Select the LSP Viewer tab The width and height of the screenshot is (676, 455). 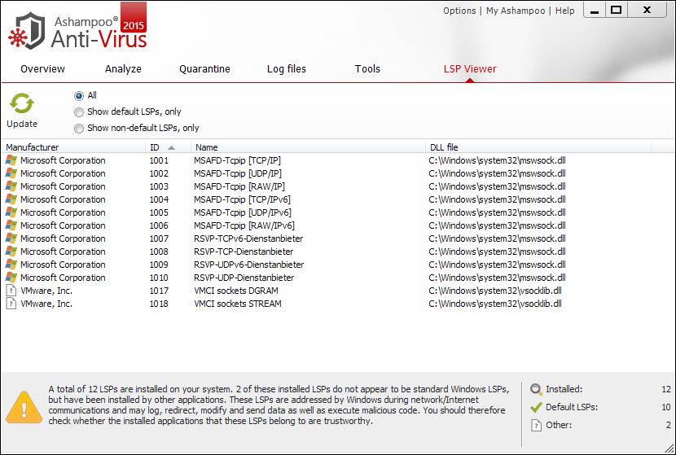470,69
